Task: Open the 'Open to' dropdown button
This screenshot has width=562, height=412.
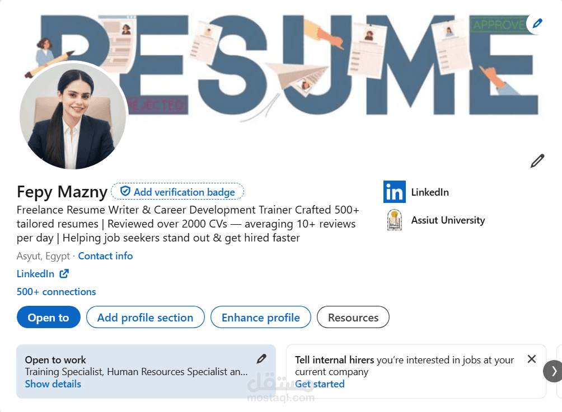Action: (x=49, y=318)
